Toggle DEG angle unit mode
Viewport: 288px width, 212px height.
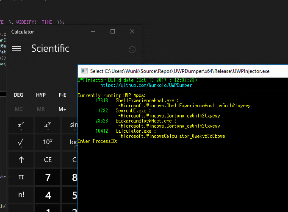click(19, 95)
